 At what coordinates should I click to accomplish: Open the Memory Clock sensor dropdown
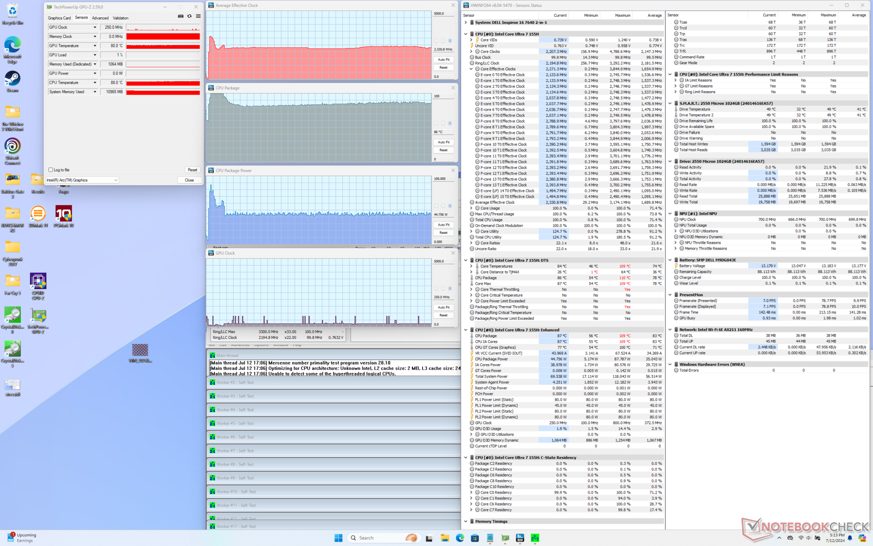pos(95,36)
